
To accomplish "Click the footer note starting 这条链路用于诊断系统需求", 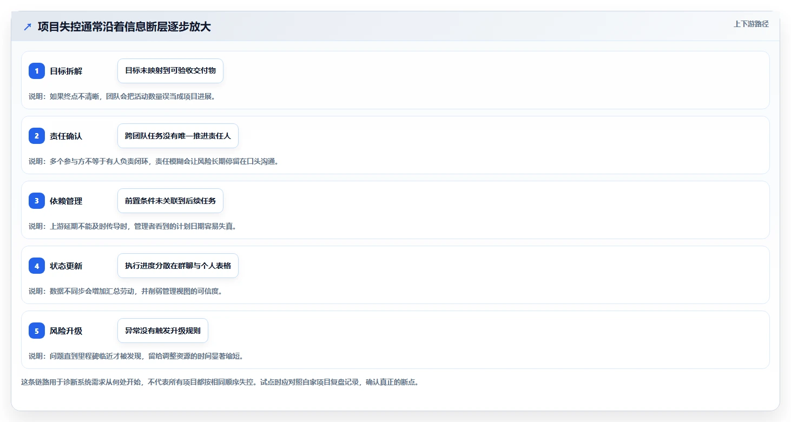I will coord(220,382).
